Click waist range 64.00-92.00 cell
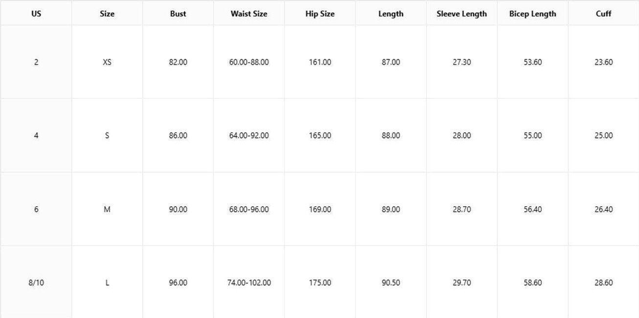This screenshot has height=318, width=639. click(x=249, y=136)
